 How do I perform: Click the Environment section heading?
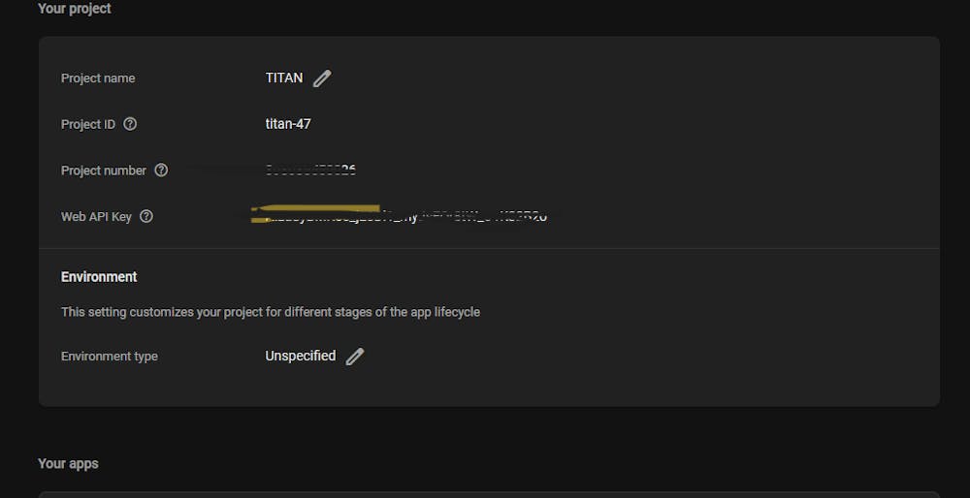(x=99, y=277)
